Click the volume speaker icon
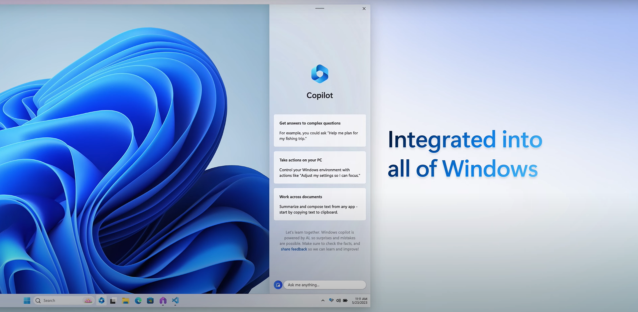638x312 pixels. click(338, 301)
